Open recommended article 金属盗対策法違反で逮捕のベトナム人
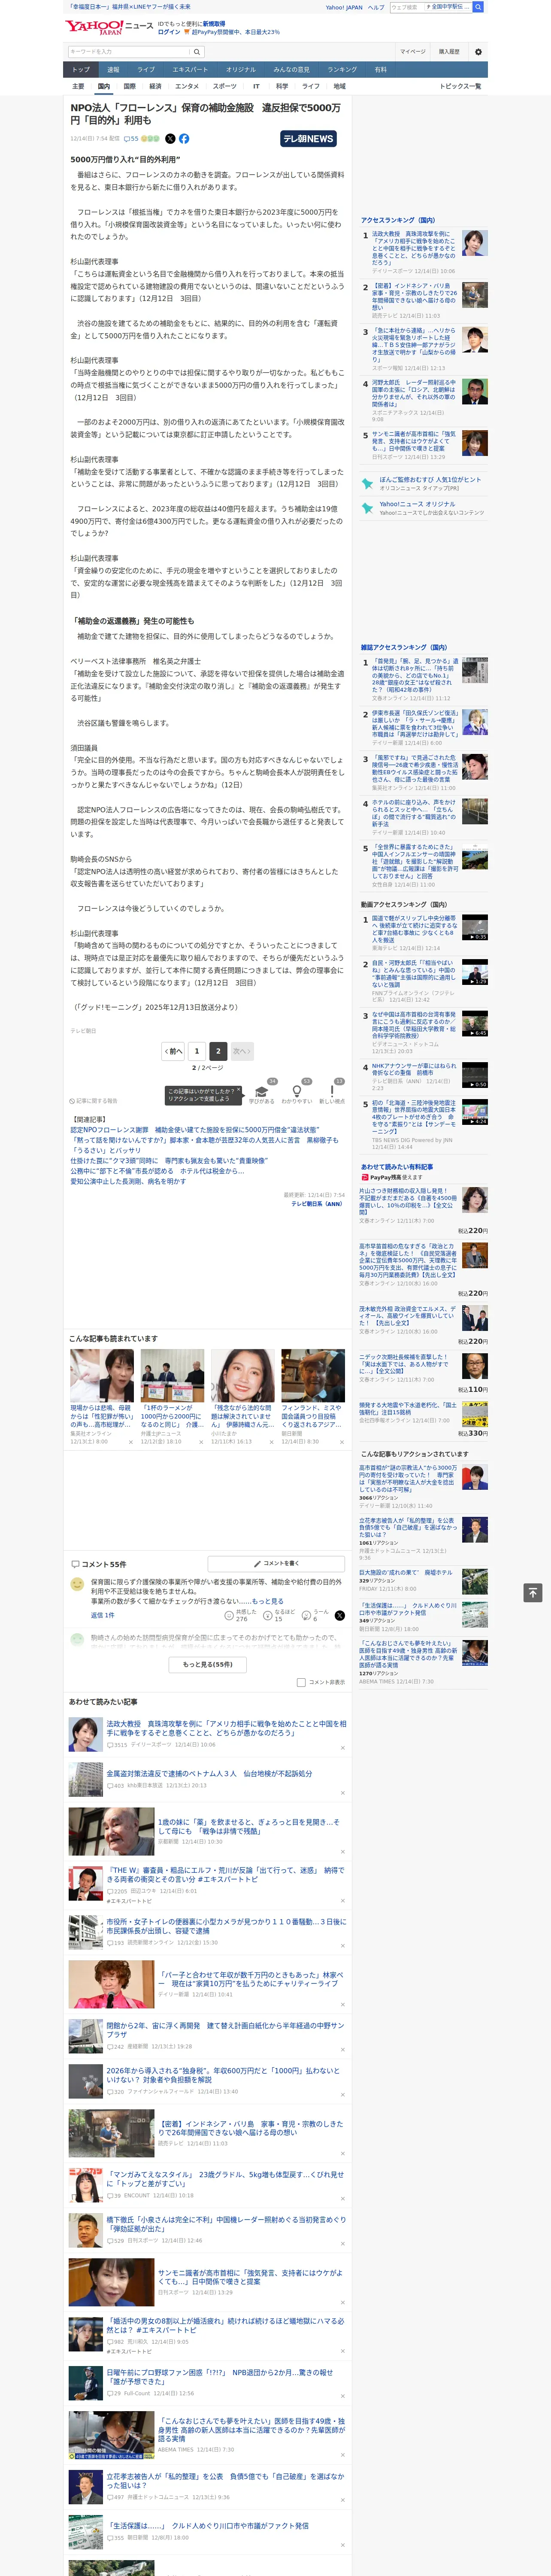Image resolution: width=551 pixels, height=2576 pixels. [x=209, y=1773]
